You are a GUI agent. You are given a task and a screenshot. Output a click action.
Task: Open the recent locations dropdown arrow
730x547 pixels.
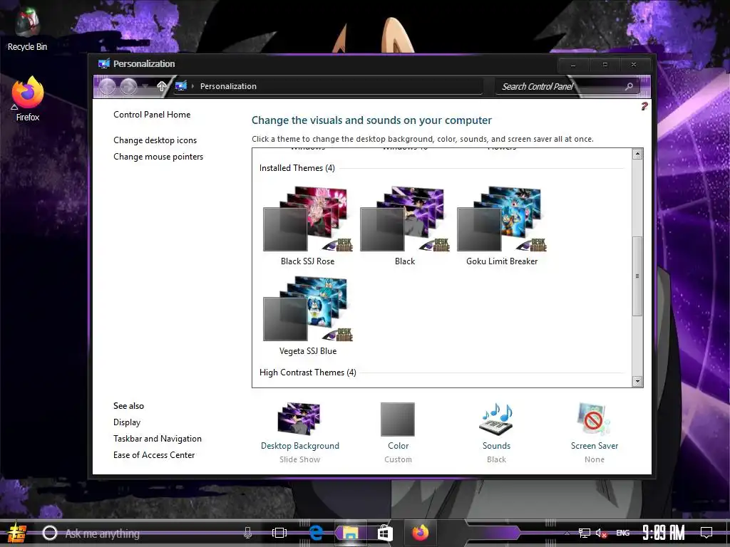pyautogui.click(x=145, y=86)
